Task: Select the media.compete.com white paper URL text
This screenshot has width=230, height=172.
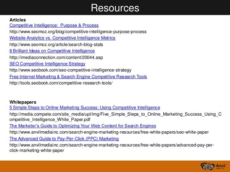Action: [115, 117]
